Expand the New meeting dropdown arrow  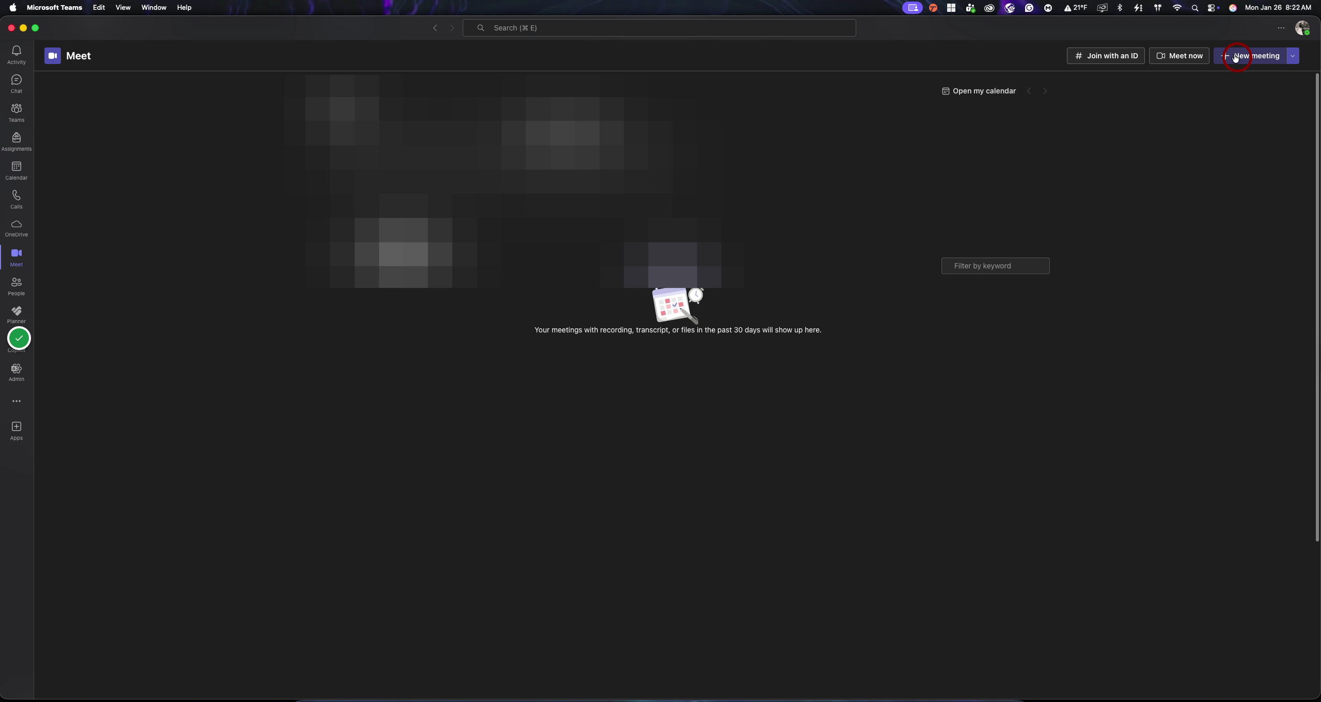[x=1293, y=56]
